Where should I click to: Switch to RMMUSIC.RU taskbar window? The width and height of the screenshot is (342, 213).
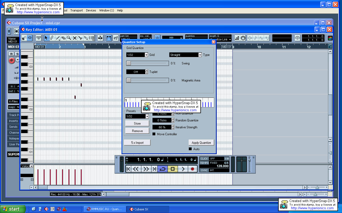point(104,209)
